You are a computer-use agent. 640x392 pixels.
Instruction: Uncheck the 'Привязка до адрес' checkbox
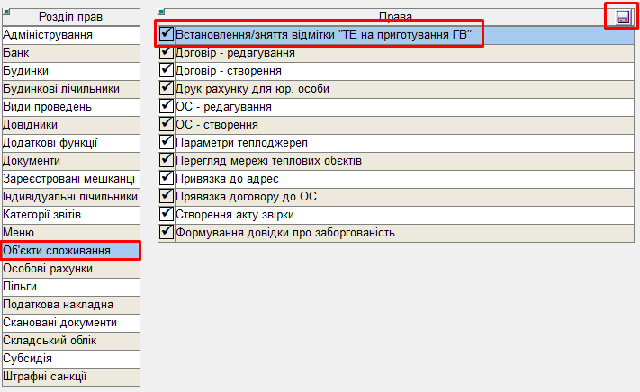[x=166, y=178]
